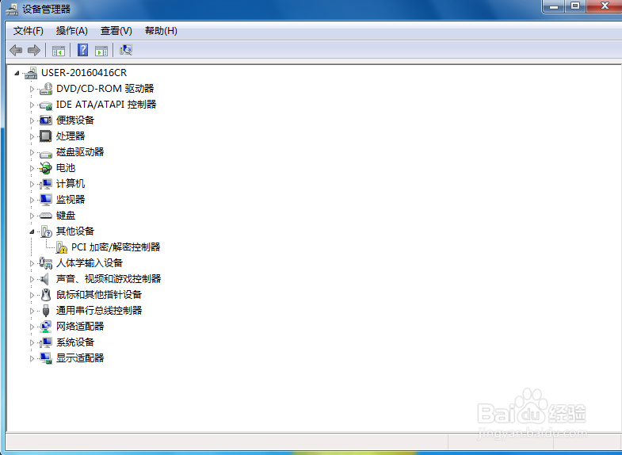Viewport: 622px width, 455px height.
Task: Minimize the 设备管理器 window
Action: (x=554, y=6)
